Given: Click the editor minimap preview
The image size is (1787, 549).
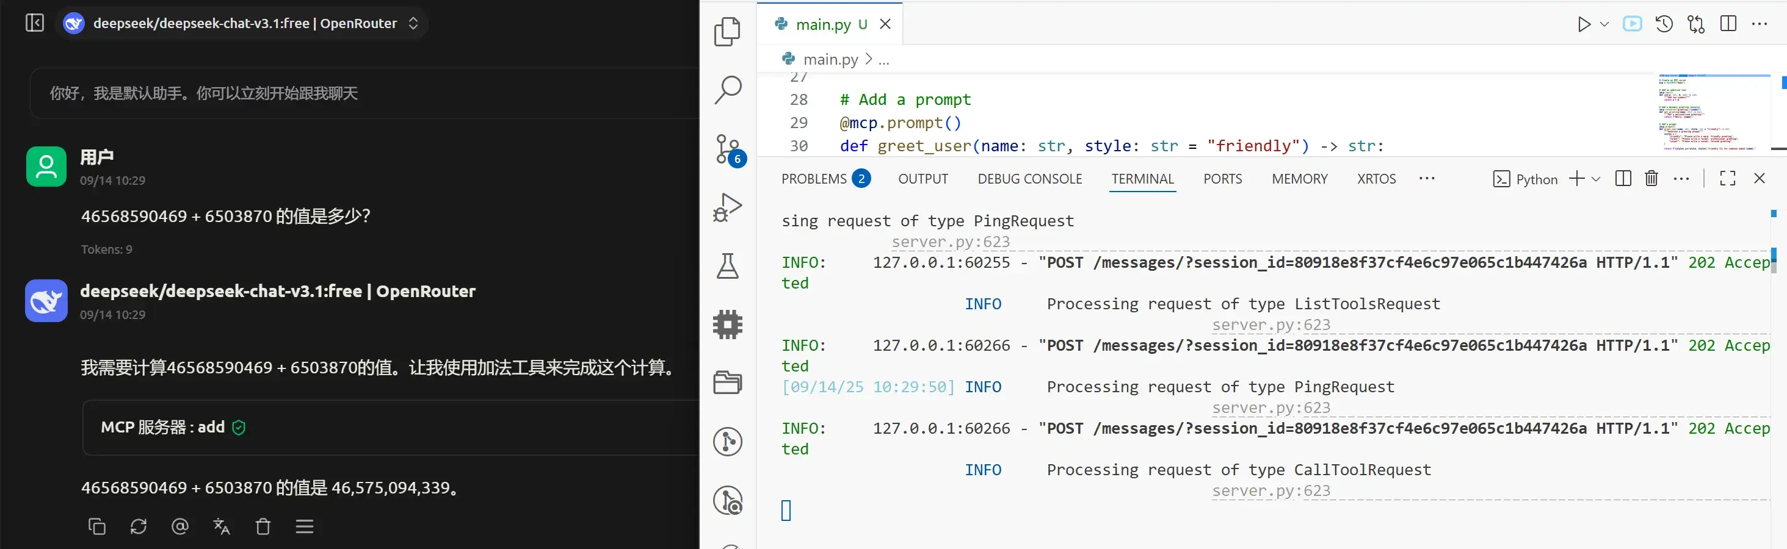Looking at the screenshot, I should click(1714, 113).
